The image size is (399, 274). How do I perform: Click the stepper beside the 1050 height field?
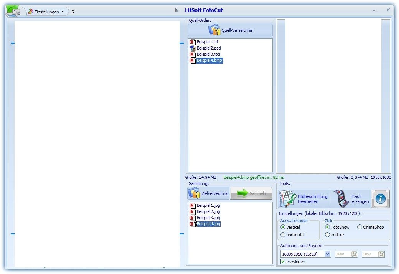tap(381, 254)
